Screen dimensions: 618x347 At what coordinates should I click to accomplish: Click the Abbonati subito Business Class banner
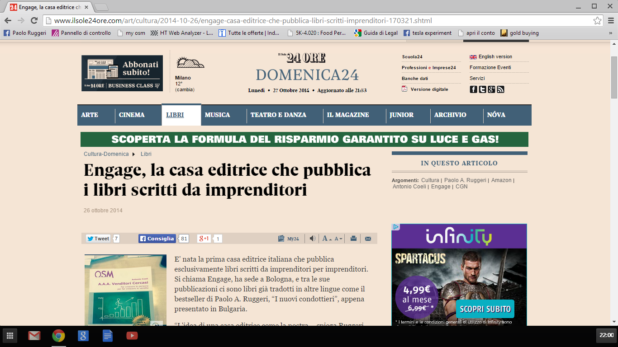click(122, 73)
